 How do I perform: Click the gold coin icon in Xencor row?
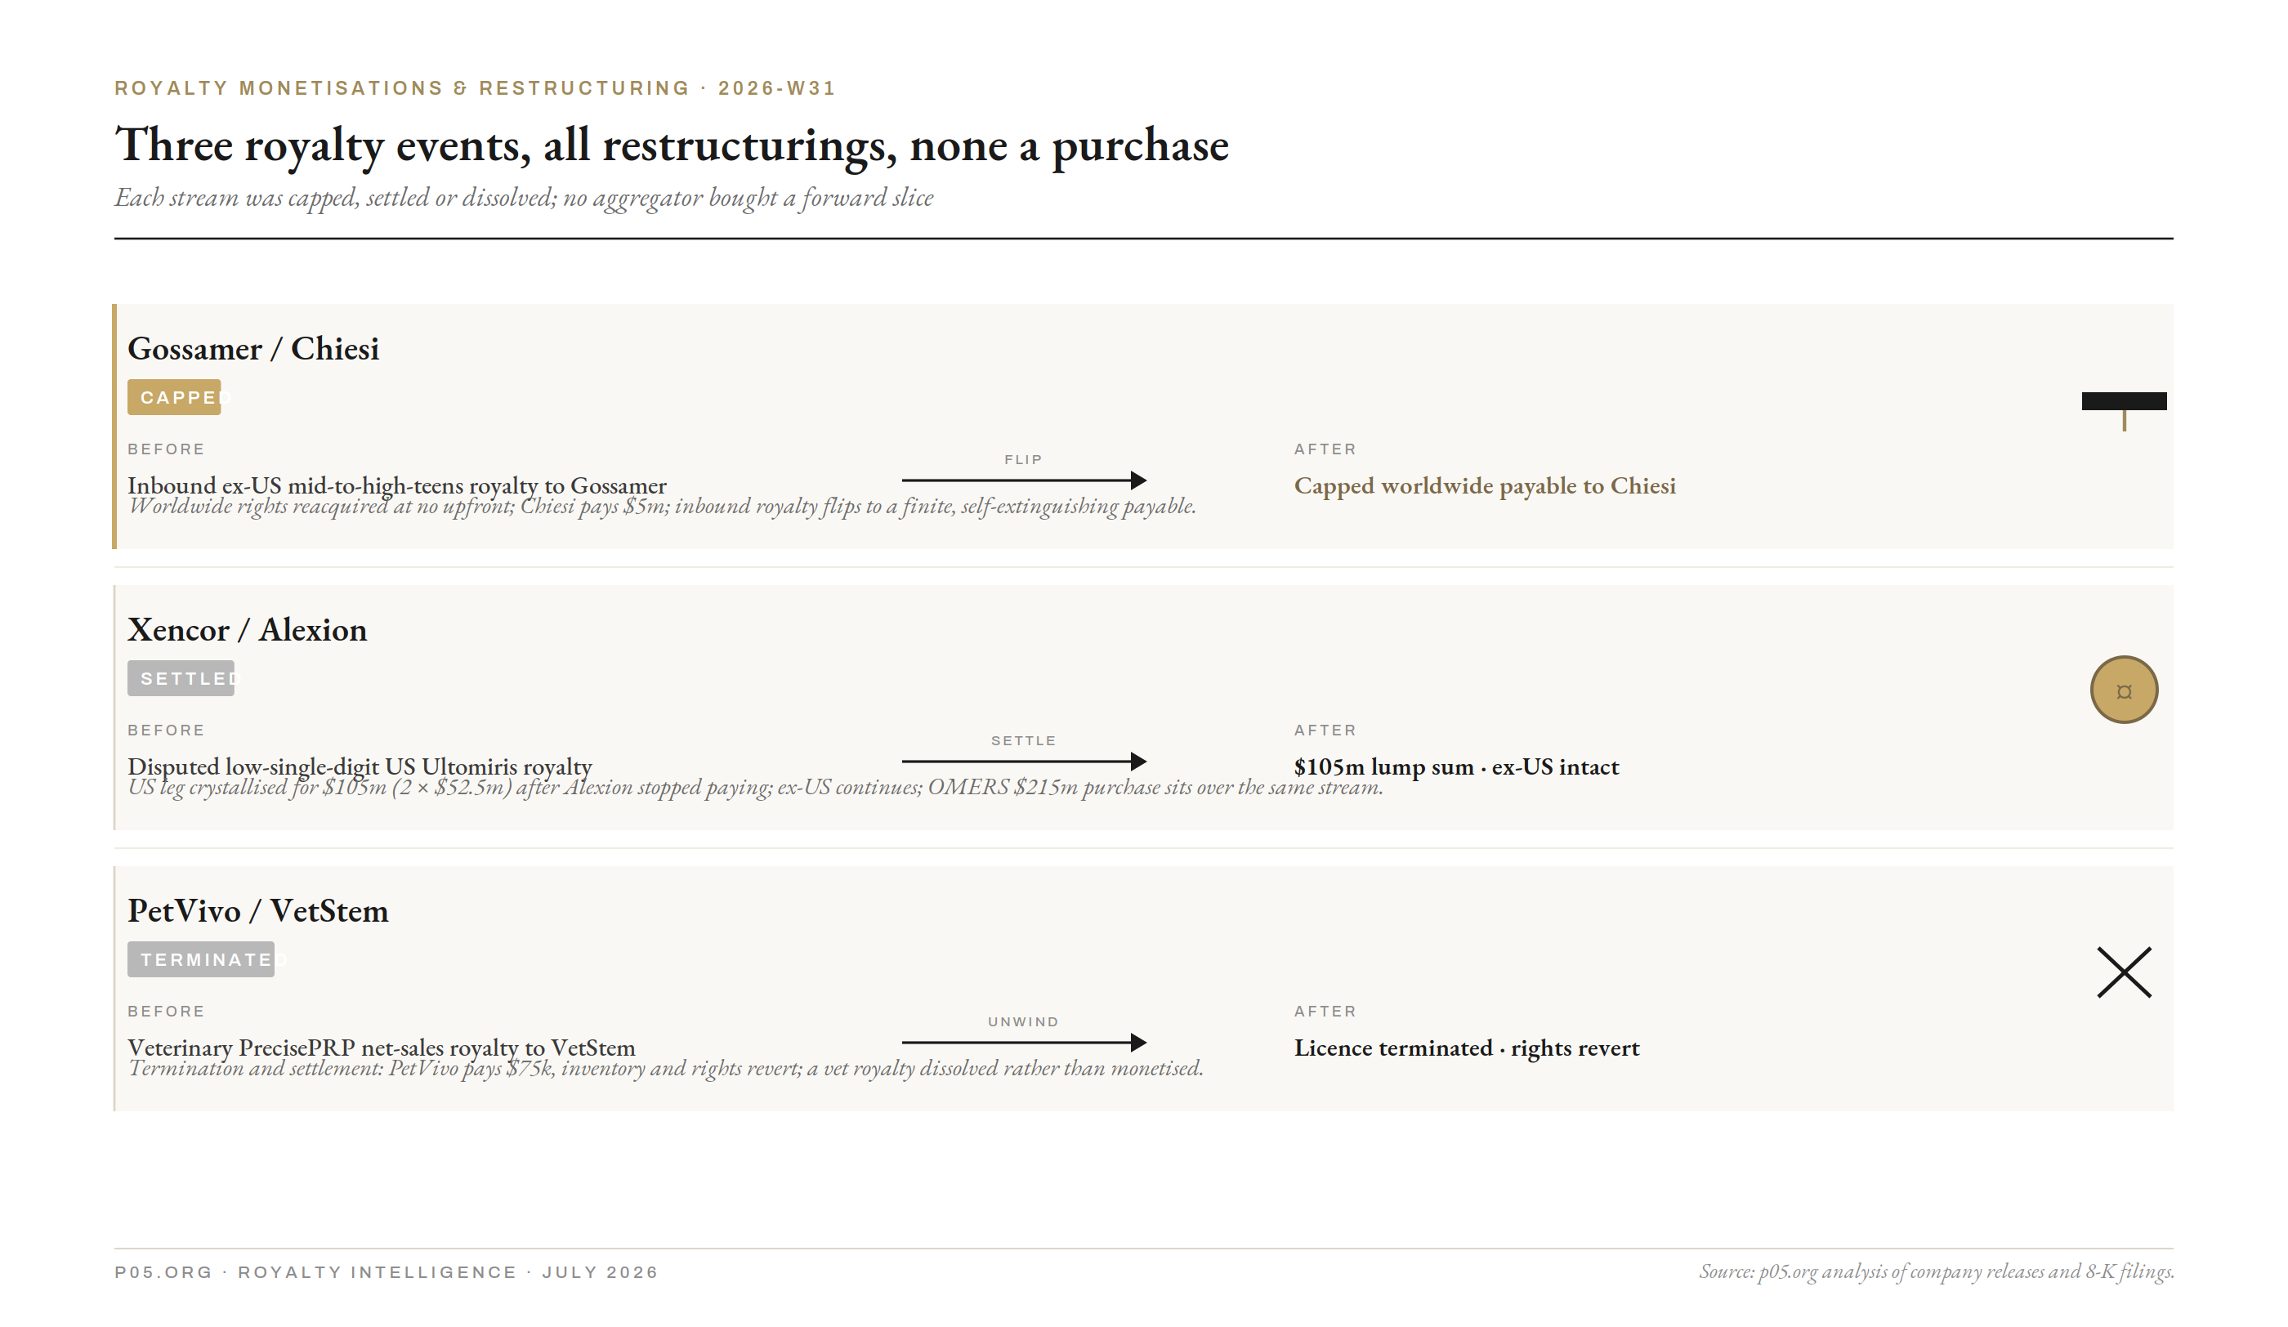point(2124,690)
